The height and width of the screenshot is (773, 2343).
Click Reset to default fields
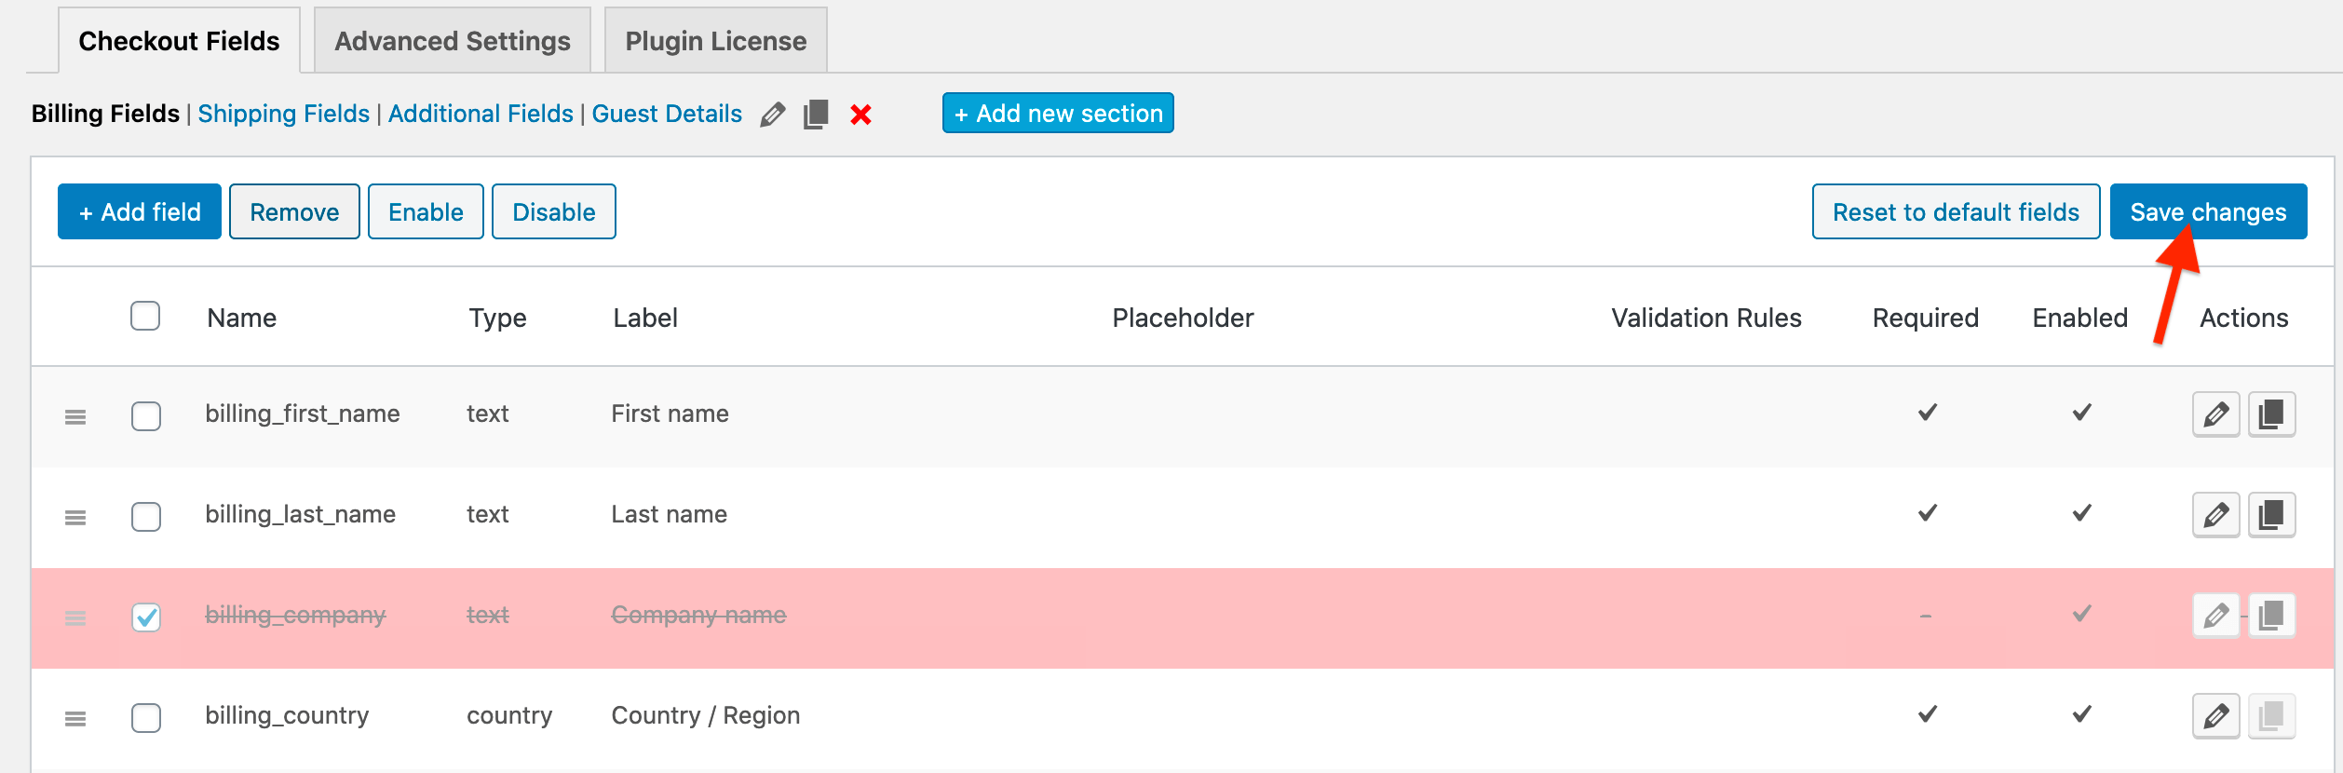tap(1956, 211)
